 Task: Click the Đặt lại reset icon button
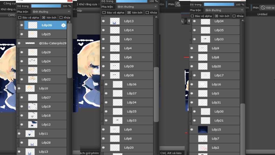click(x=263, y=8)
